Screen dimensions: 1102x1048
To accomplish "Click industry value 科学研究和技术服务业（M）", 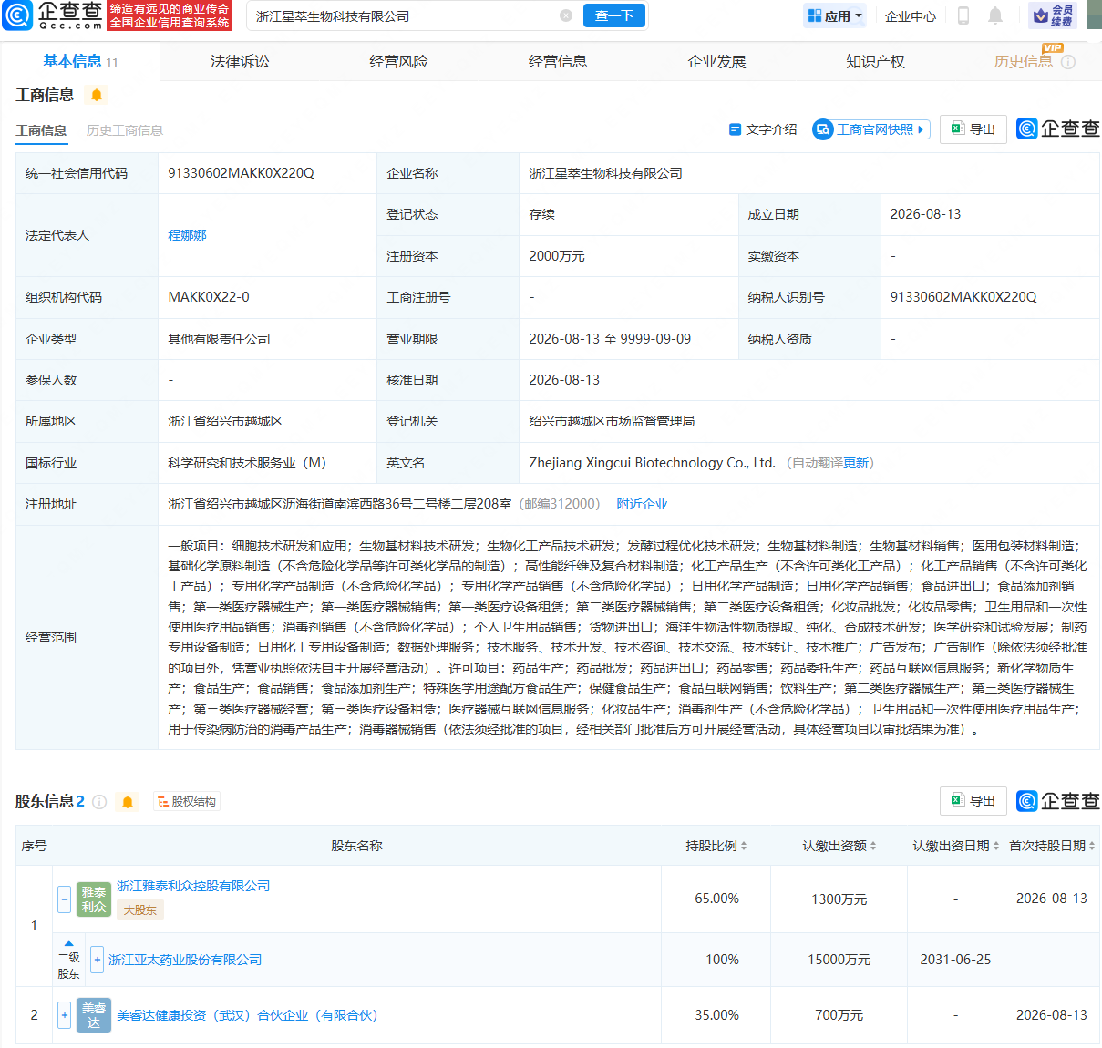I will (x=247, y=463).
